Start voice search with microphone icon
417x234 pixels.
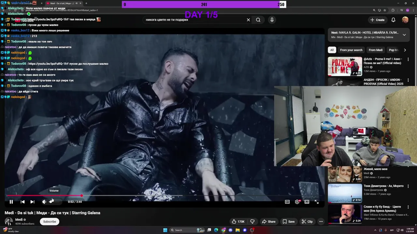tap(272, 20)
